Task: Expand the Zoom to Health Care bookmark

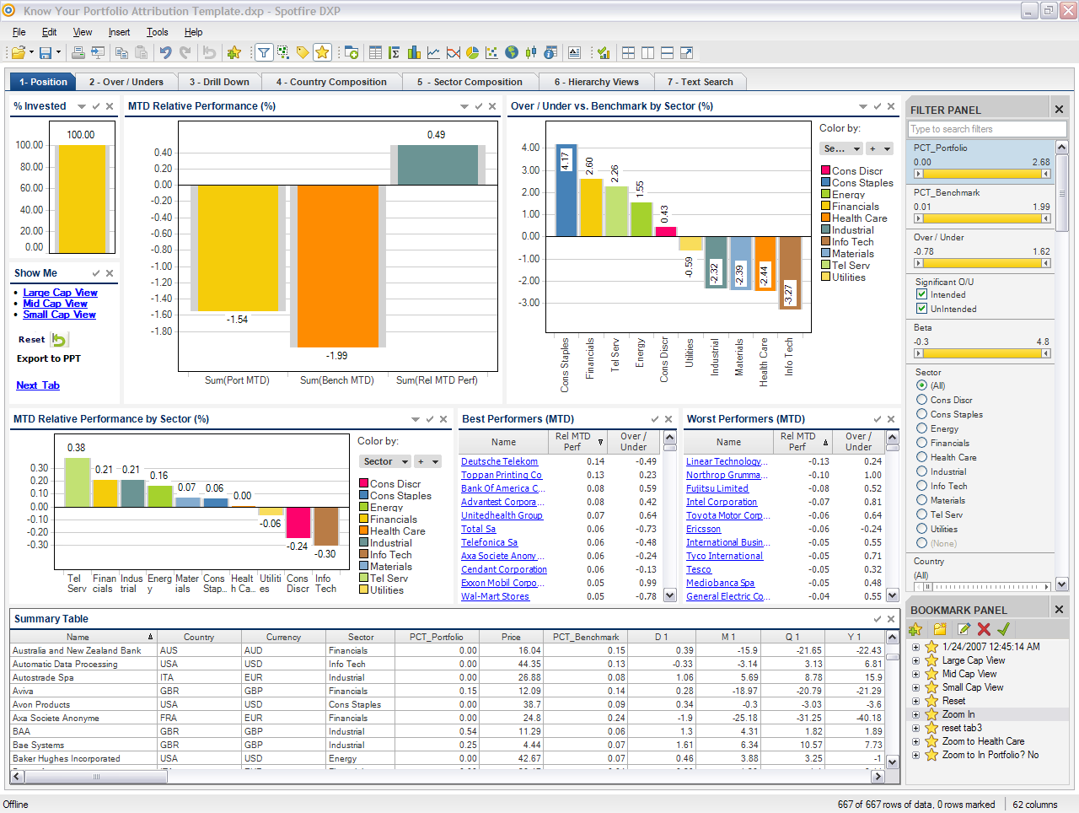Action: (x=917, y=740)
